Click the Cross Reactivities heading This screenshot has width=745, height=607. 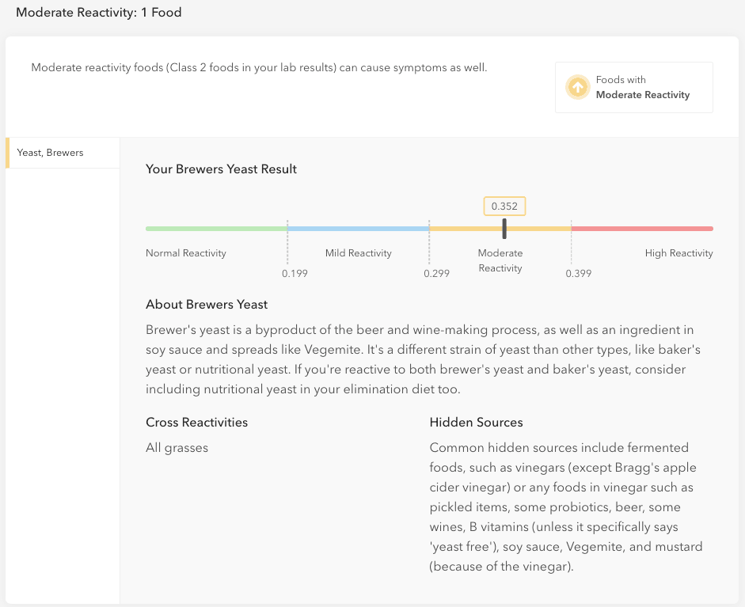point(196,423)
